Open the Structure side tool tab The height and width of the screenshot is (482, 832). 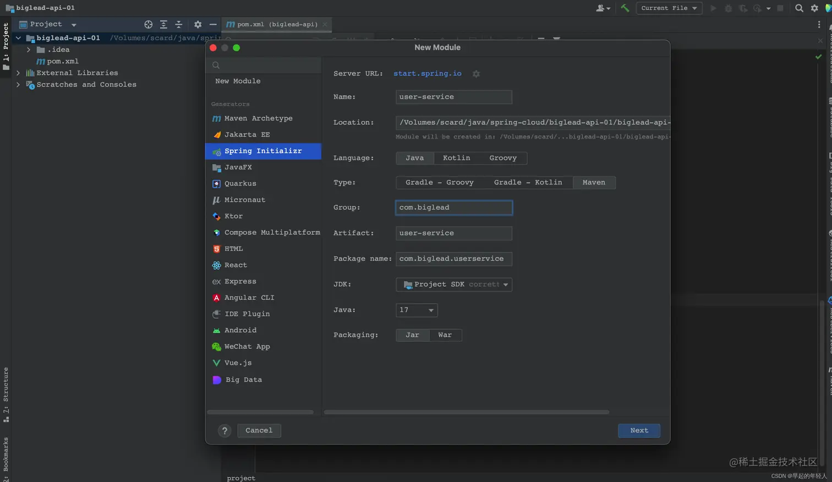tap(6, 395)
